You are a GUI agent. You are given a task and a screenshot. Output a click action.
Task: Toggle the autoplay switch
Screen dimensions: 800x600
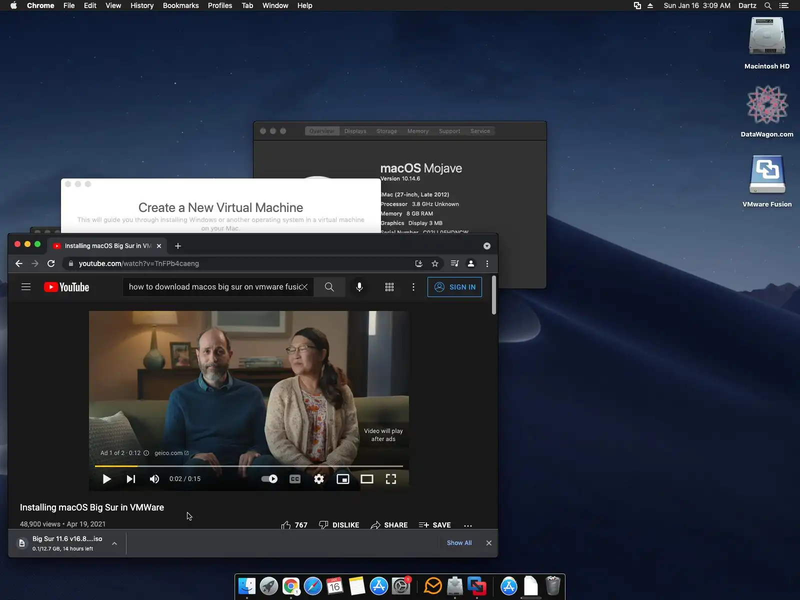269,479
